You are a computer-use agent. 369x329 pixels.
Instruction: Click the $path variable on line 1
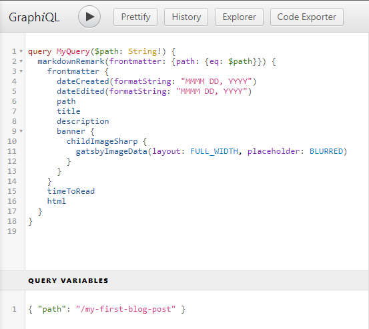click(106, 51)
